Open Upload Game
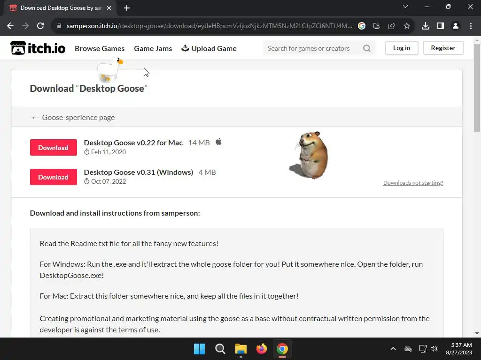Image resolution: width=481 pixels, height=360 pixels. pos(209,48)
